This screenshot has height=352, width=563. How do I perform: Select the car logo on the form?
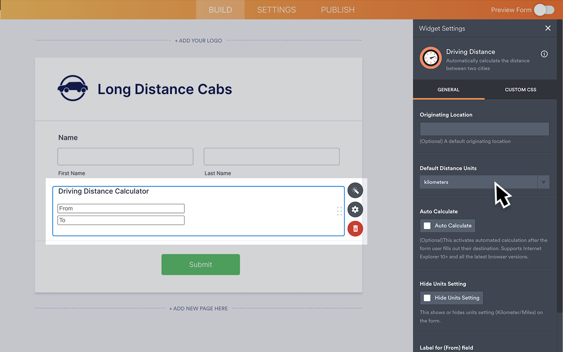(x=72, y=88)
